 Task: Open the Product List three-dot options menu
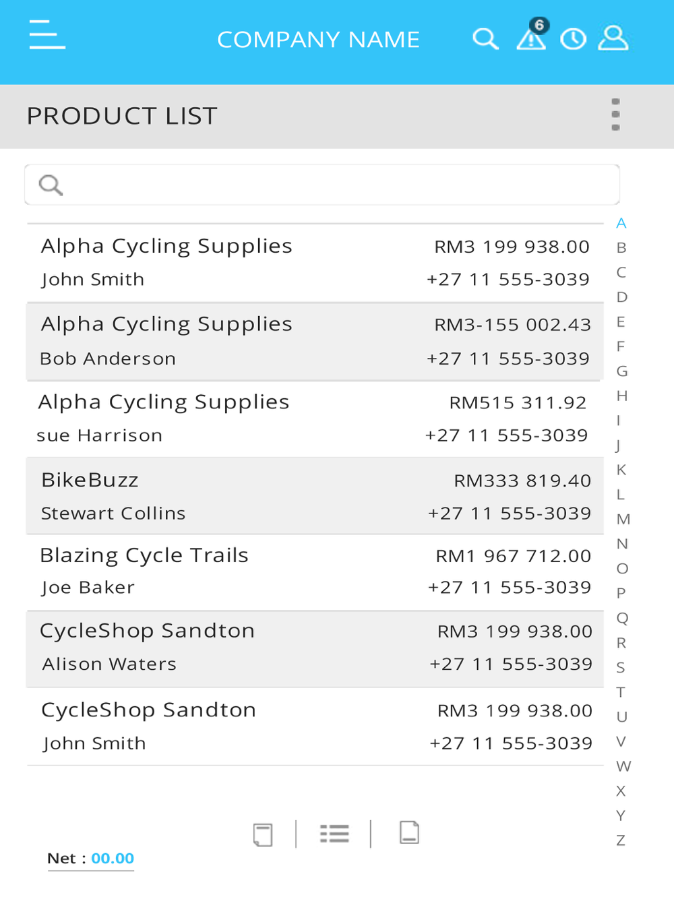pos(615,115)
